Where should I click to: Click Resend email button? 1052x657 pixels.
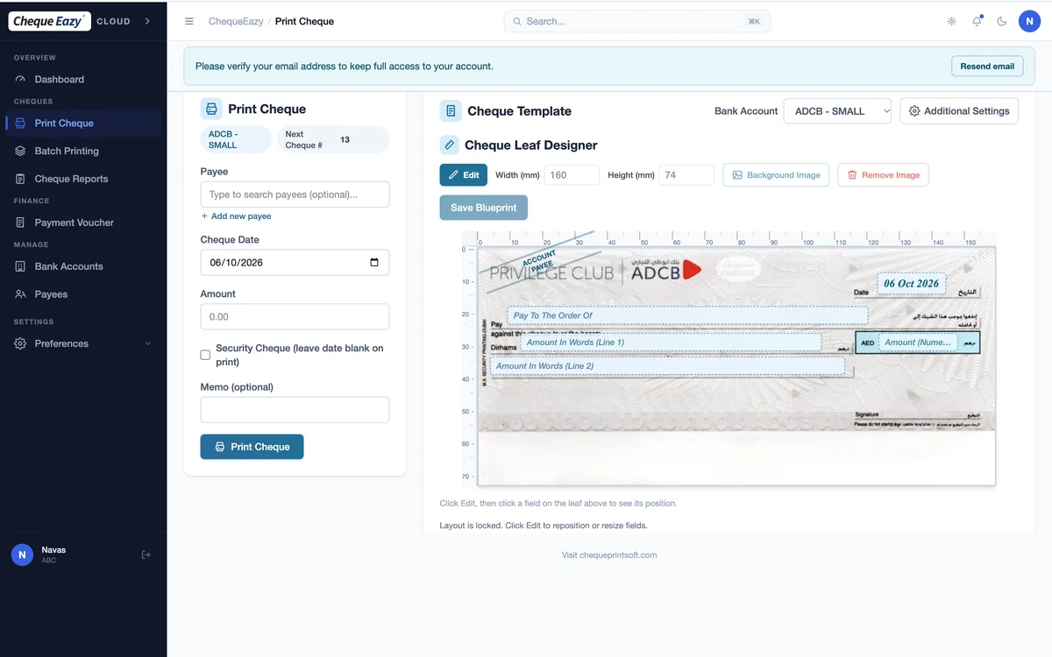coord(987,66)
